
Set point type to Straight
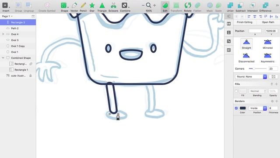[246, 44]
